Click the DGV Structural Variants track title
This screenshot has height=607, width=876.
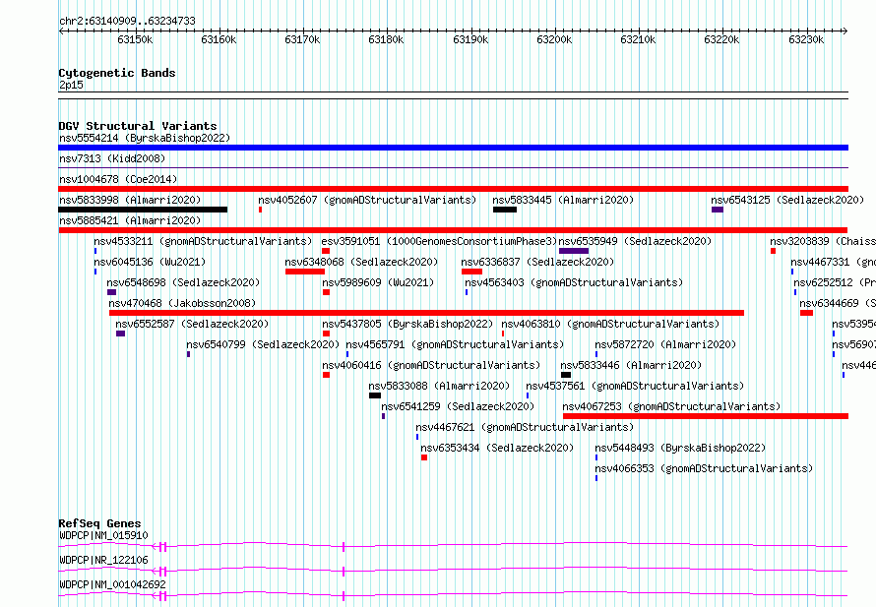138,126
